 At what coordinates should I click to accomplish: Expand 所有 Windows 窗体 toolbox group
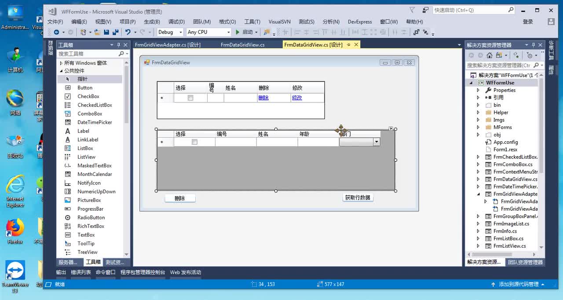coord(61,63)
